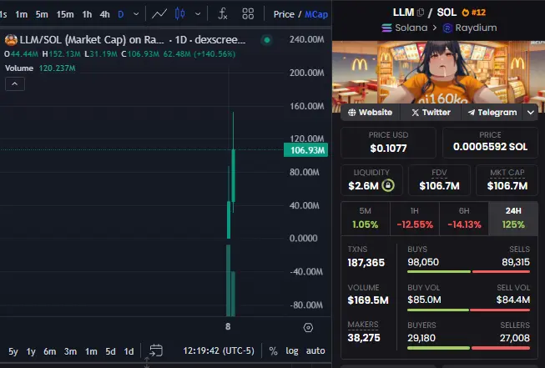
Task: Copy LLM token address icon
Action: click(420, 13)
